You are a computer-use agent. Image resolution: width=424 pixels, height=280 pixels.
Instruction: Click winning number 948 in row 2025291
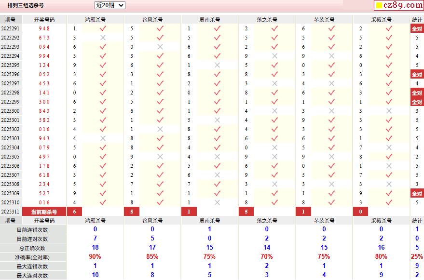[44, 28]
